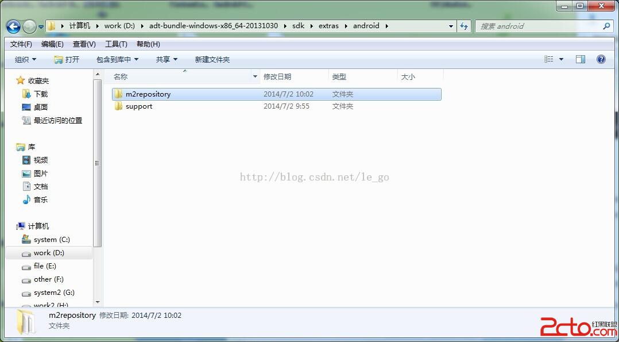The image size is (619, 342).
Task: Click the 新建文件夹 button
Action: (x=212, y=60)
